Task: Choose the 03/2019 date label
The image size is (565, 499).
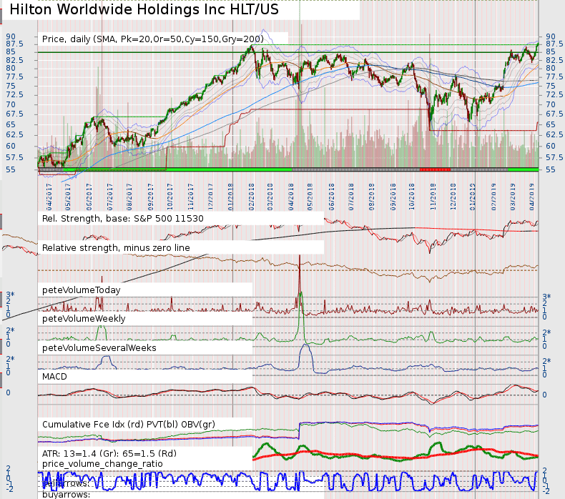Action: point(513,197)
